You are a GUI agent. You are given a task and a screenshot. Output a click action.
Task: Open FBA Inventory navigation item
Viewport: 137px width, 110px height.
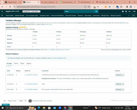[88, 15]
